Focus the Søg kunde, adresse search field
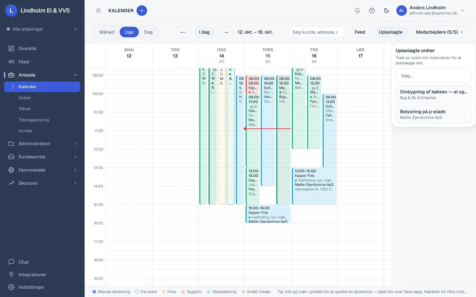This screenshot has height=297, width=476. [317, 32]
